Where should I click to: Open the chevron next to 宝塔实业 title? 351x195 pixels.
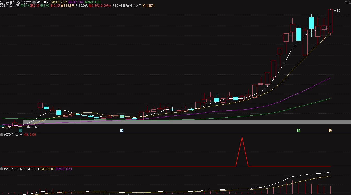[34, 2]
